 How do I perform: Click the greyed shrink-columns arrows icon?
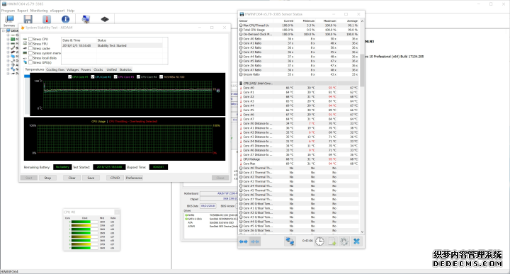[x=255, y=241]
